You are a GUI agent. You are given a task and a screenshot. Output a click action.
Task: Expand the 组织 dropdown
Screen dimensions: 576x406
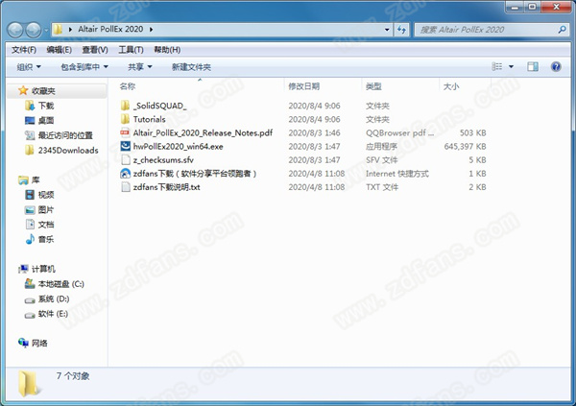[29, 67]
